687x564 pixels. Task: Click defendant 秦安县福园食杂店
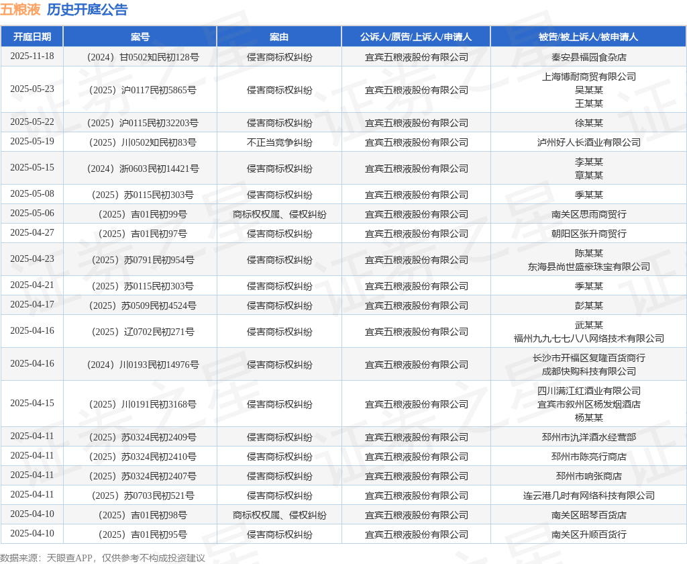589,57
